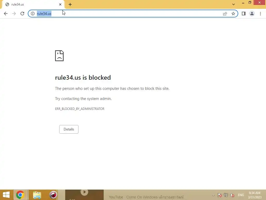Click 'Try contacting the system admin.' text
This screenshot has width=266, height=200.
[83, 99]
